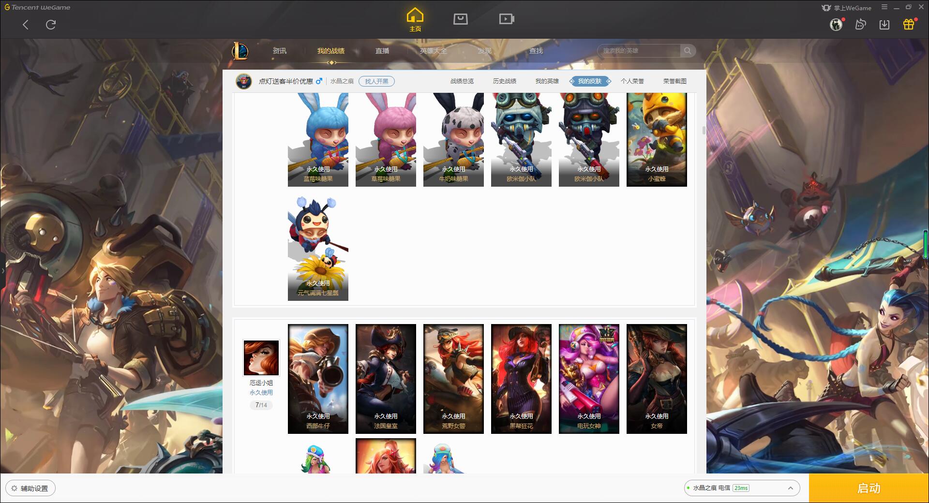The height and width of the screenshot is (503, 929).
Task: Open the 黑帮狂花 skin card
Action: [x=521, y=379]
